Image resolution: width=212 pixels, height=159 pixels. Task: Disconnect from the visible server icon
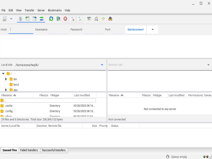coord(72,19)
